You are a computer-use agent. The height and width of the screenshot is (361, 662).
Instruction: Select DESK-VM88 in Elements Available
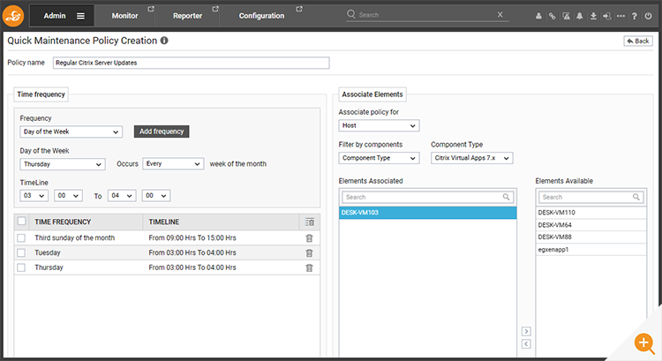(591, 237)
